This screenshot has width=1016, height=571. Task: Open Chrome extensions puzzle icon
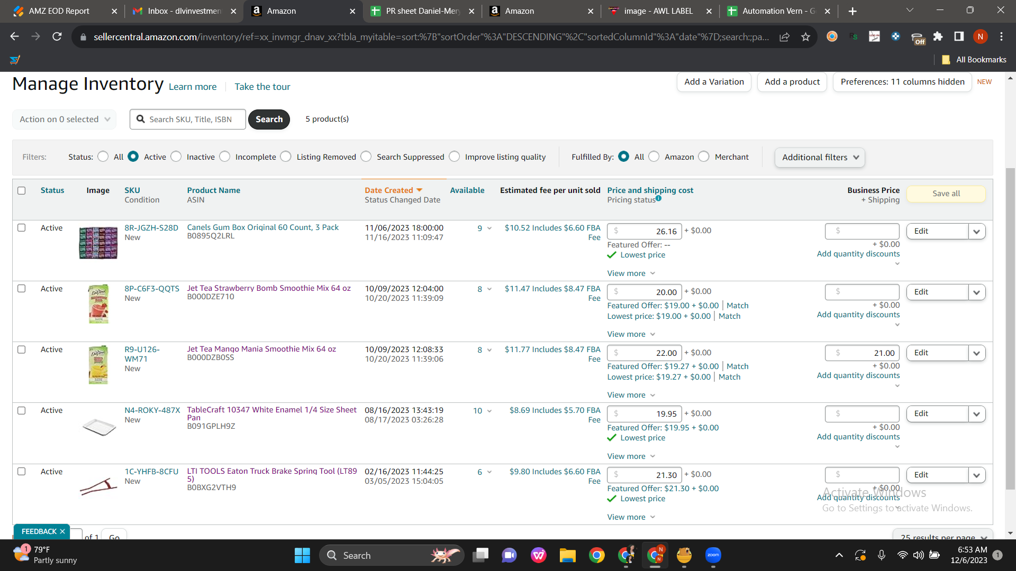(x=938, y=36)
